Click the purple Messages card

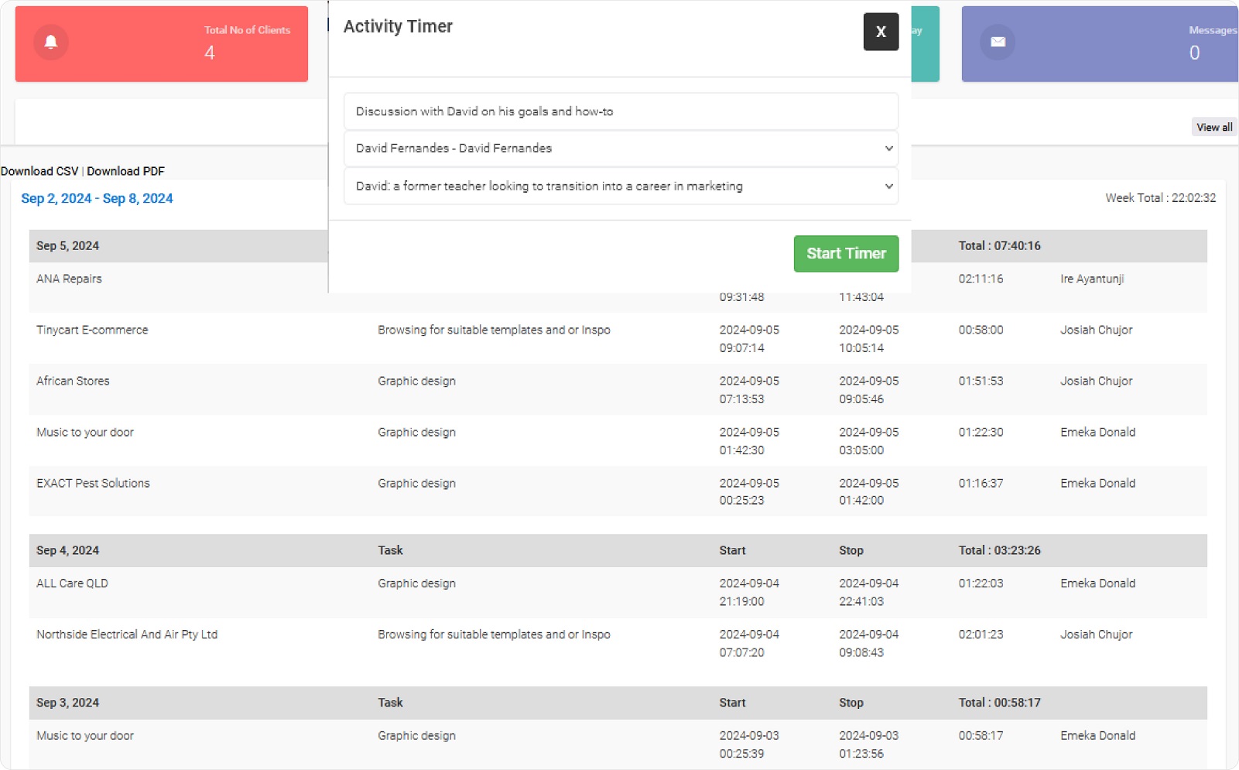[1099, 44]
